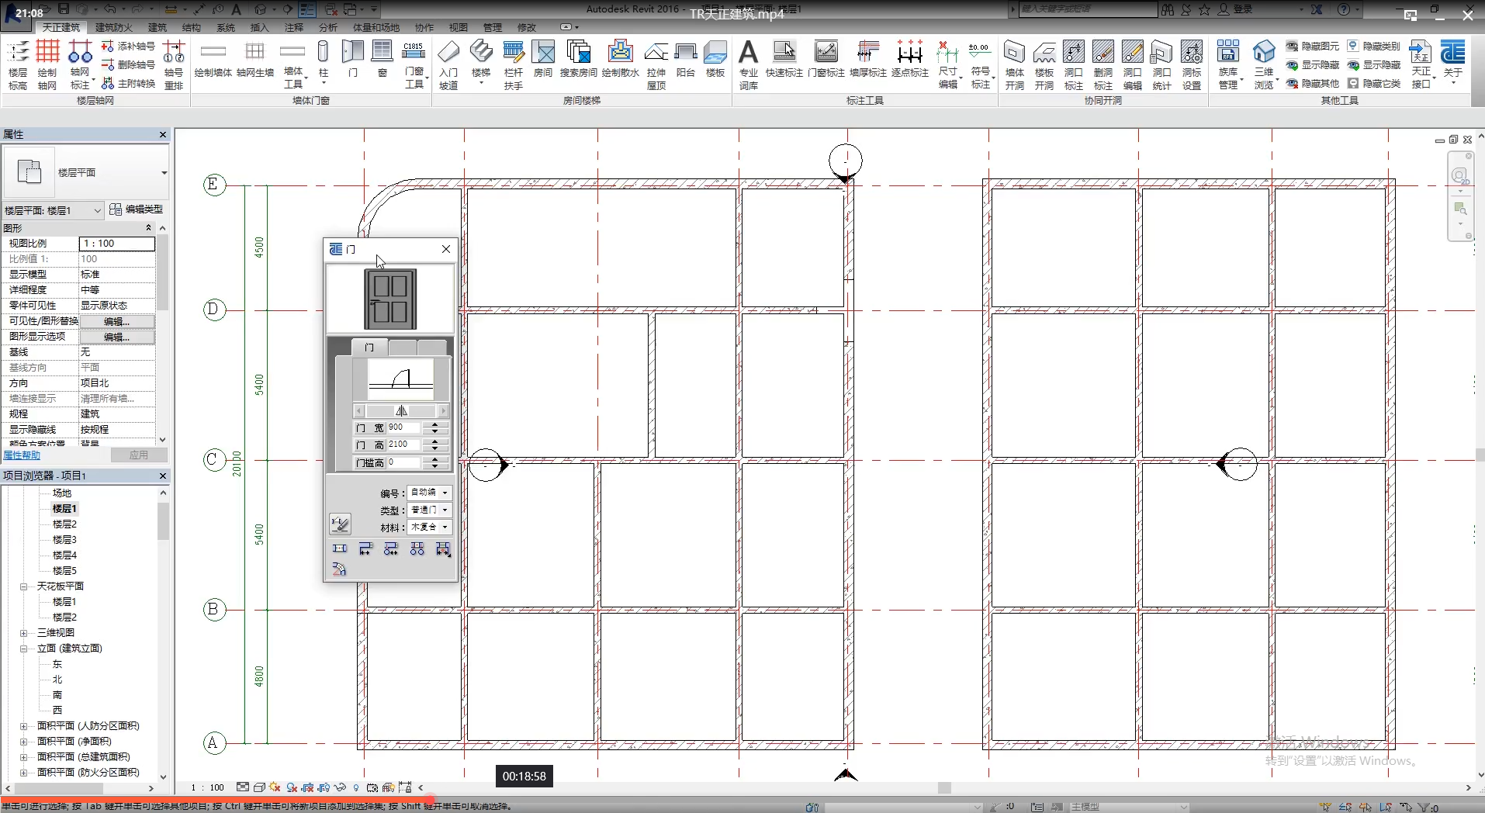Click the 属性帮助 properties help link
The image size is (1485, 813).
[22, 455]
